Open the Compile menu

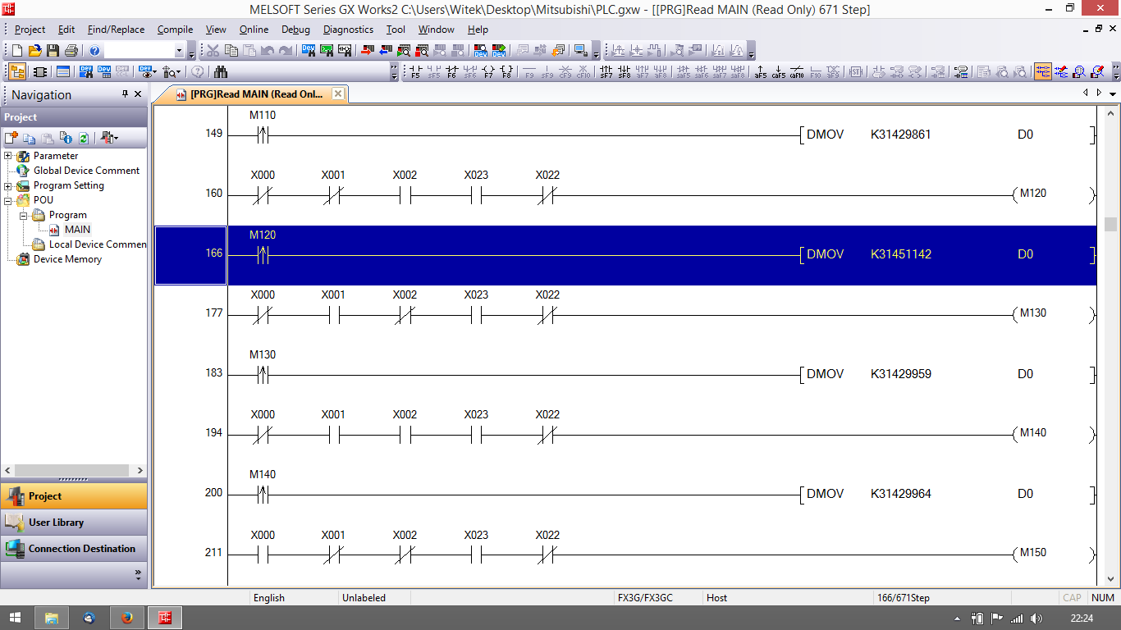pos(175,29)
